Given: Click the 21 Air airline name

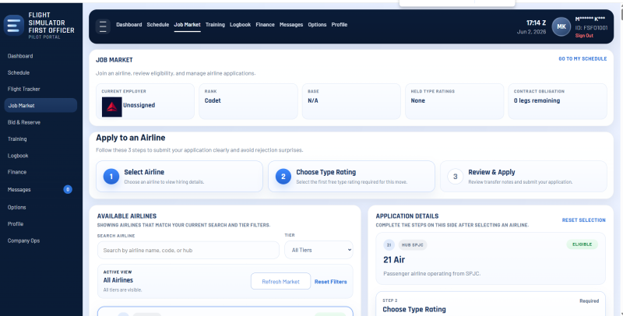Looking at the screenshot, I should coord(394,260).
